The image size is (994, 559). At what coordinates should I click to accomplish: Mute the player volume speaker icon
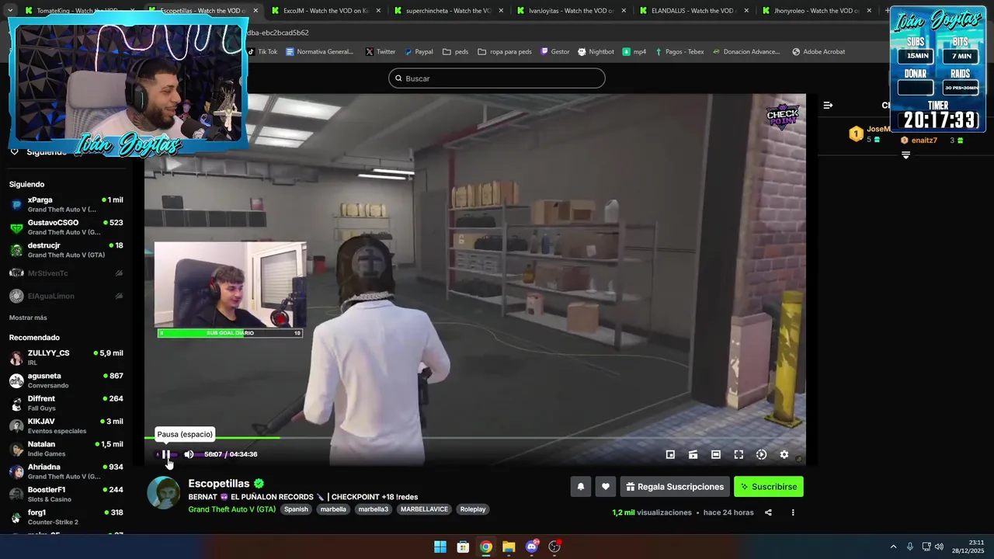pos(189,454)
